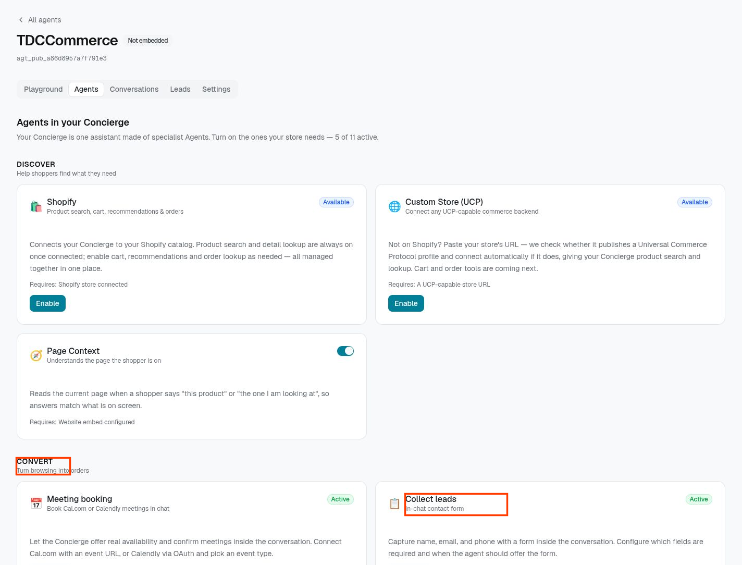Enable the Shopify agent
742x565 pixels.
click(47, 303)
